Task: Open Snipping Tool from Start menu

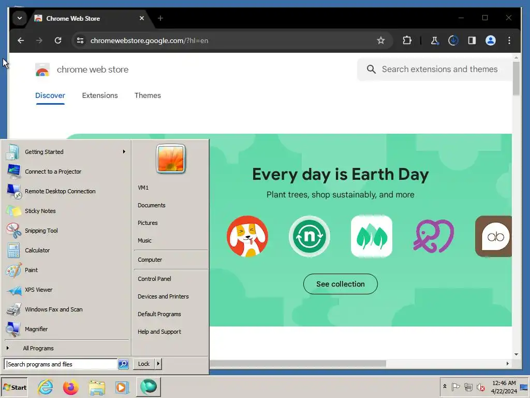Action: pos(66,231)
